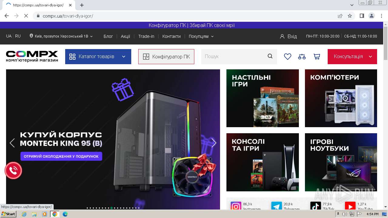Viewport: 388px width, 218px height.
Task: Open the YouTube social icon
Action: [x=350, y=206]
